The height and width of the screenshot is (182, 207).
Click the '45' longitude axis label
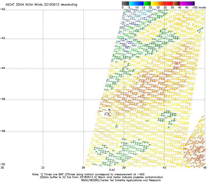(205, 168)
